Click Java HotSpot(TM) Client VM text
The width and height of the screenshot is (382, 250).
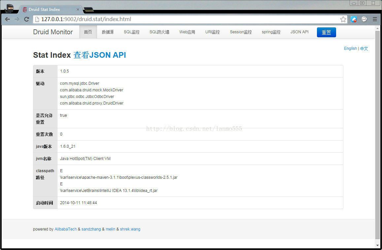pyautogui.click(x=85, y=158)
